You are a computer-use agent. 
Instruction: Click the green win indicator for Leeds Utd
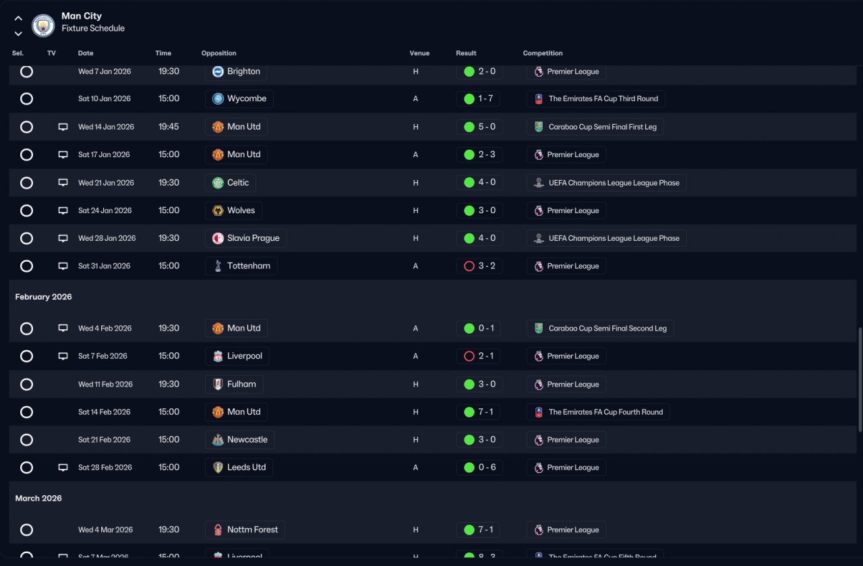click(469, 468)
